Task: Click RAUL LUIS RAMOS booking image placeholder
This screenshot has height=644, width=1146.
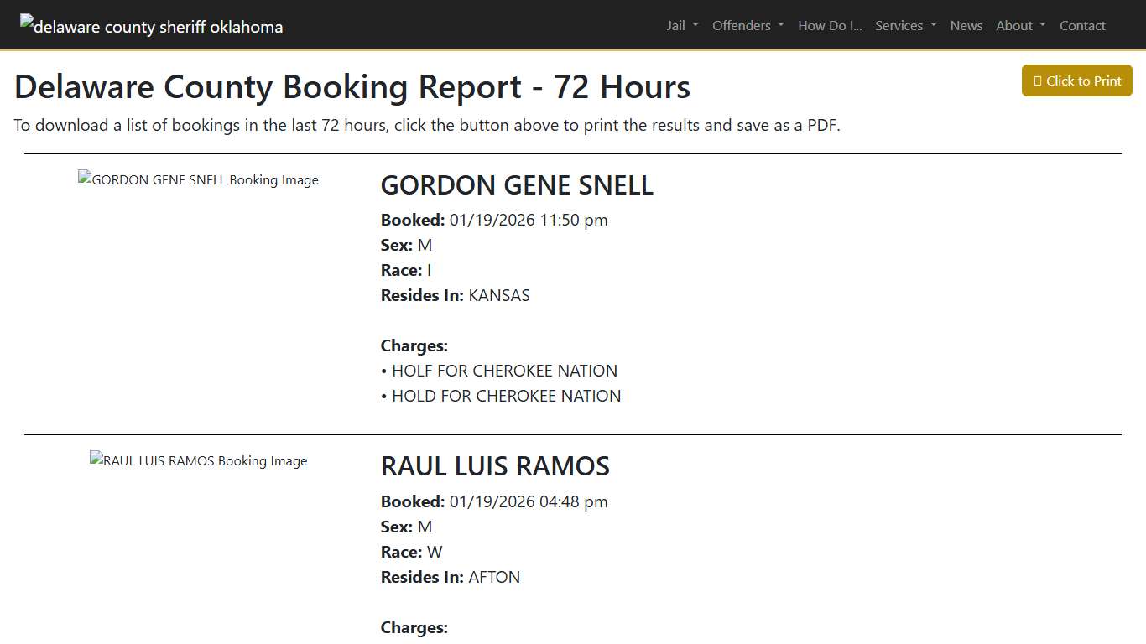Action: pos(198,460)
